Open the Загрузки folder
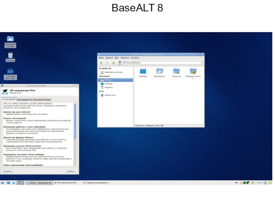275x206 pixels. point(176,73)
